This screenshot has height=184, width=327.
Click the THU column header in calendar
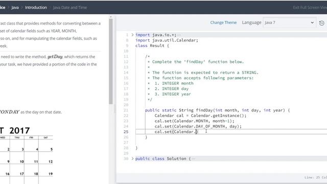pyautogui.click(x=17, y=137)
